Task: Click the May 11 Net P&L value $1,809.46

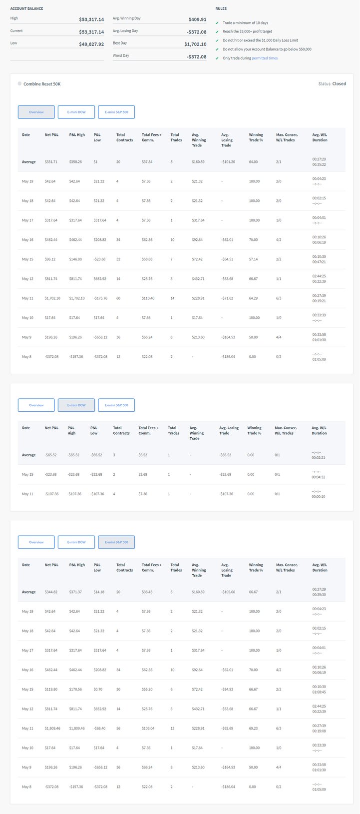Action: coord(52,729)
